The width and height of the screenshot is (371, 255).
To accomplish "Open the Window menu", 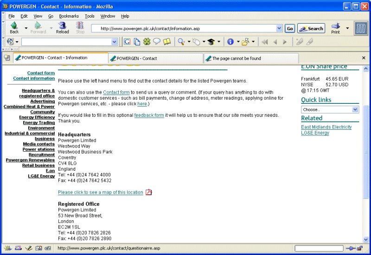I will tap(108, 16).
